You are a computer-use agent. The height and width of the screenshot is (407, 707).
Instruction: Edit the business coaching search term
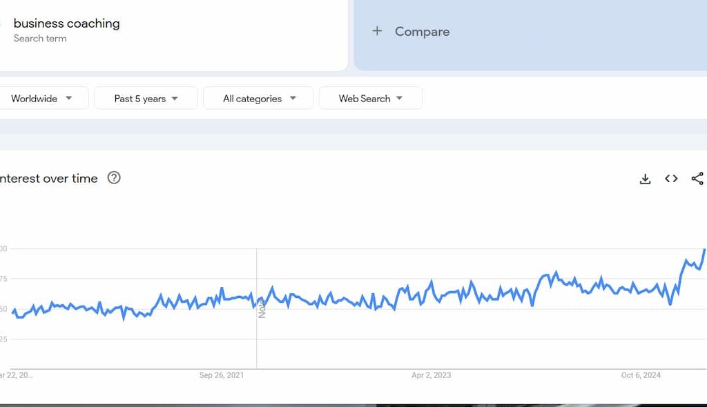click(66, 23)
